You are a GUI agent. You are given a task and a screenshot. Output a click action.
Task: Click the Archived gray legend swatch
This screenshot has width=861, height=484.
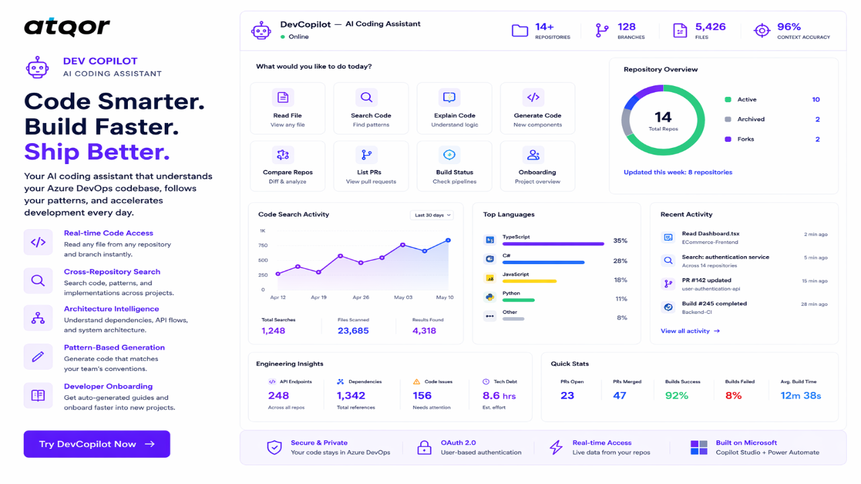pos(728,119)
